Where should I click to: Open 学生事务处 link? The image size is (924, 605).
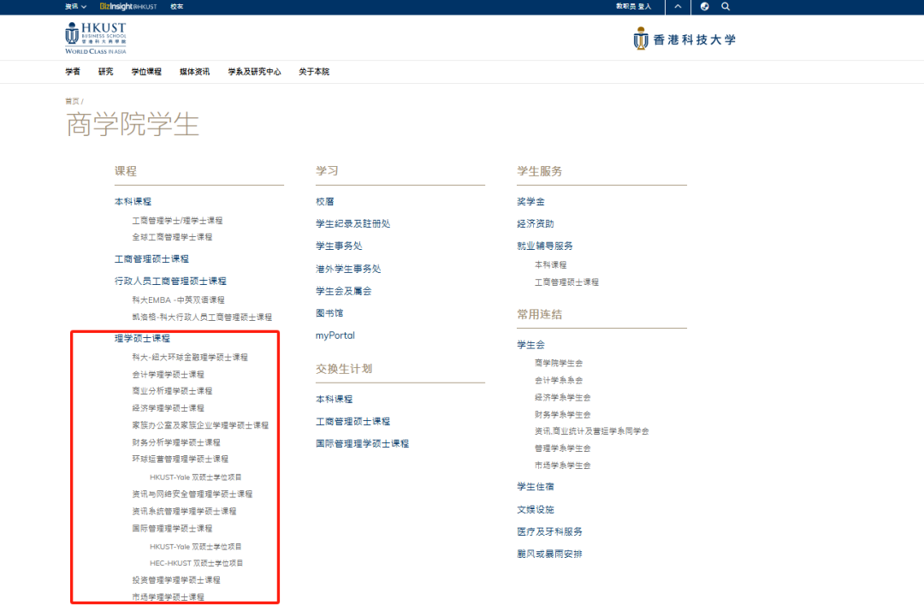(x=339, y=246)
